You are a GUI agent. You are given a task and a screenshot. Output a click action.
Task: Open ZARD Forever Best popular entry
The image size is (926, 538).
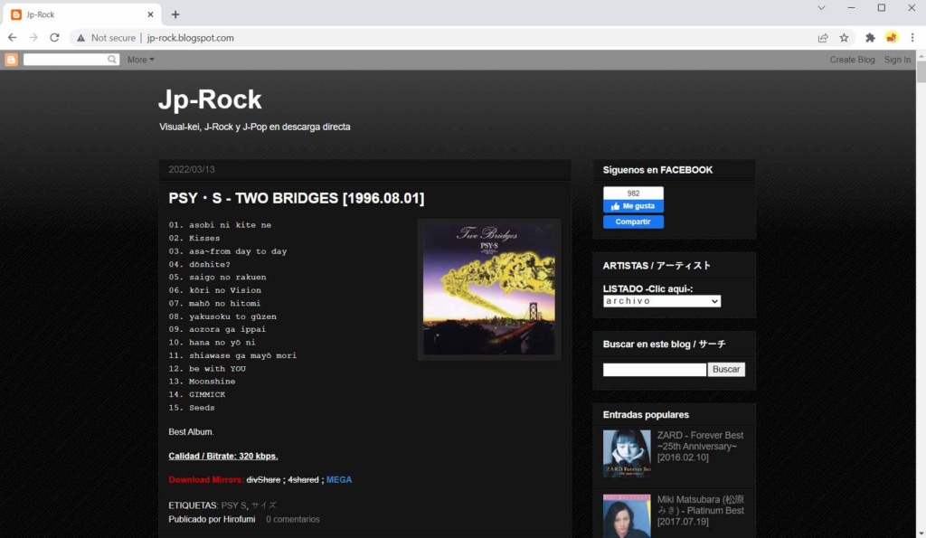pyautogui.click(x=701, y=447)
